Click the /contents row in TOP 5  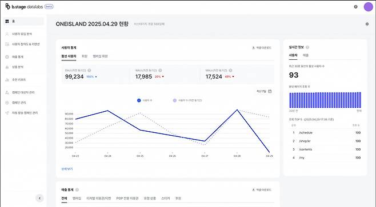point(326,149)
